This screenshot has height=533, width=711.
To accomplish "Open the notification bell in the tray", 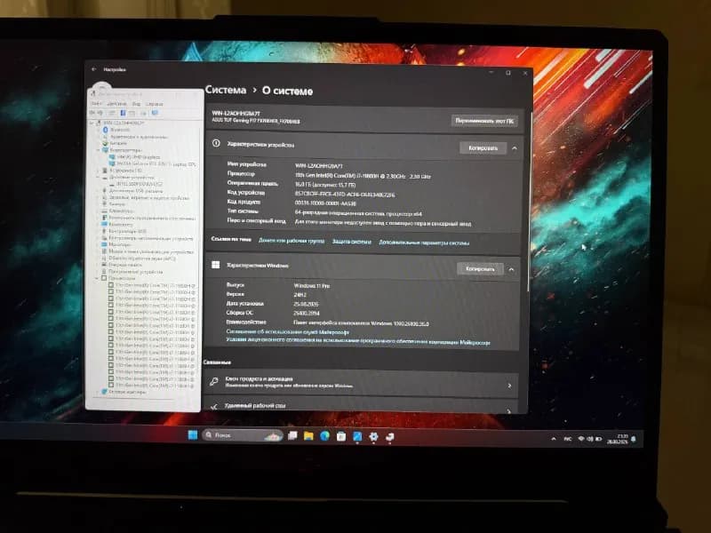I will click(633, 439).
